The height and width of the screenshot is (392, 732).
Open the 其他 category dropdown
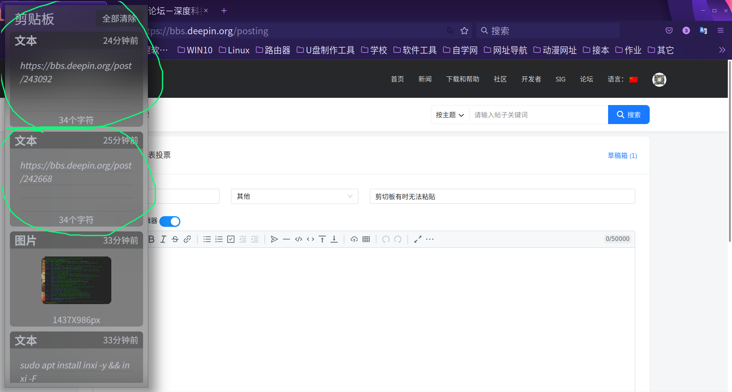tap(294, 196)
